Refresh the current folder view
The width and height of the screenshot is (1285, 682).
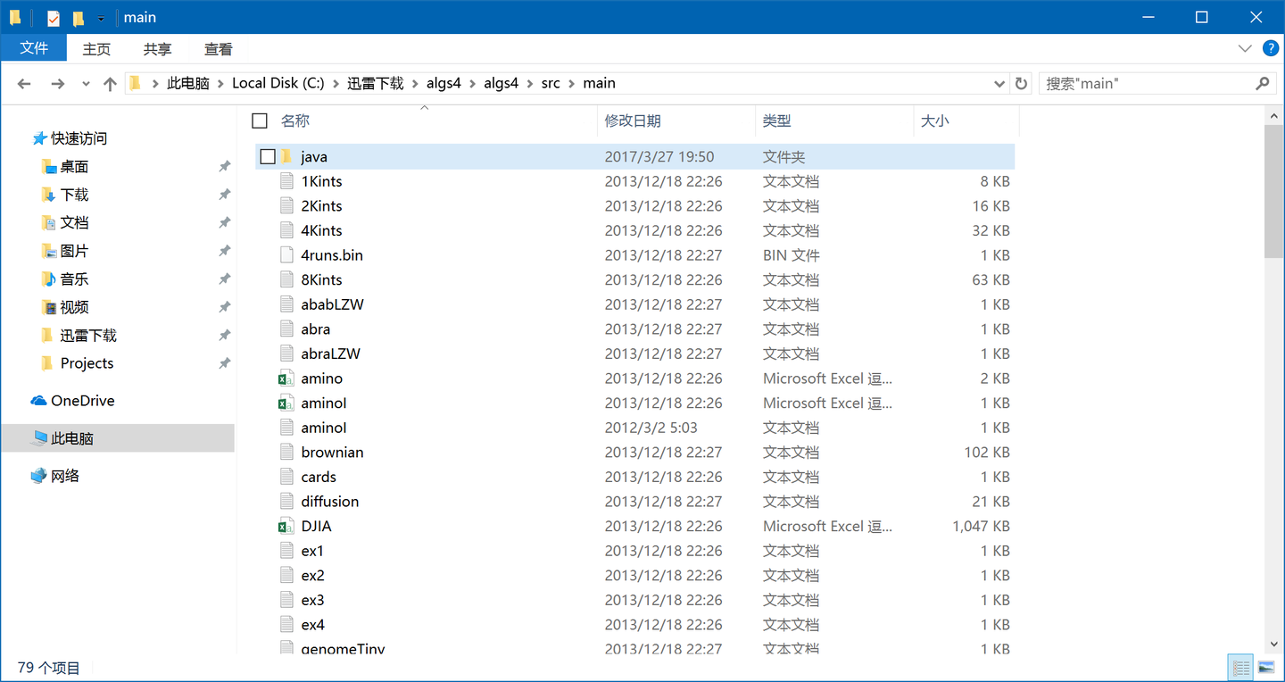[1022, 83]
